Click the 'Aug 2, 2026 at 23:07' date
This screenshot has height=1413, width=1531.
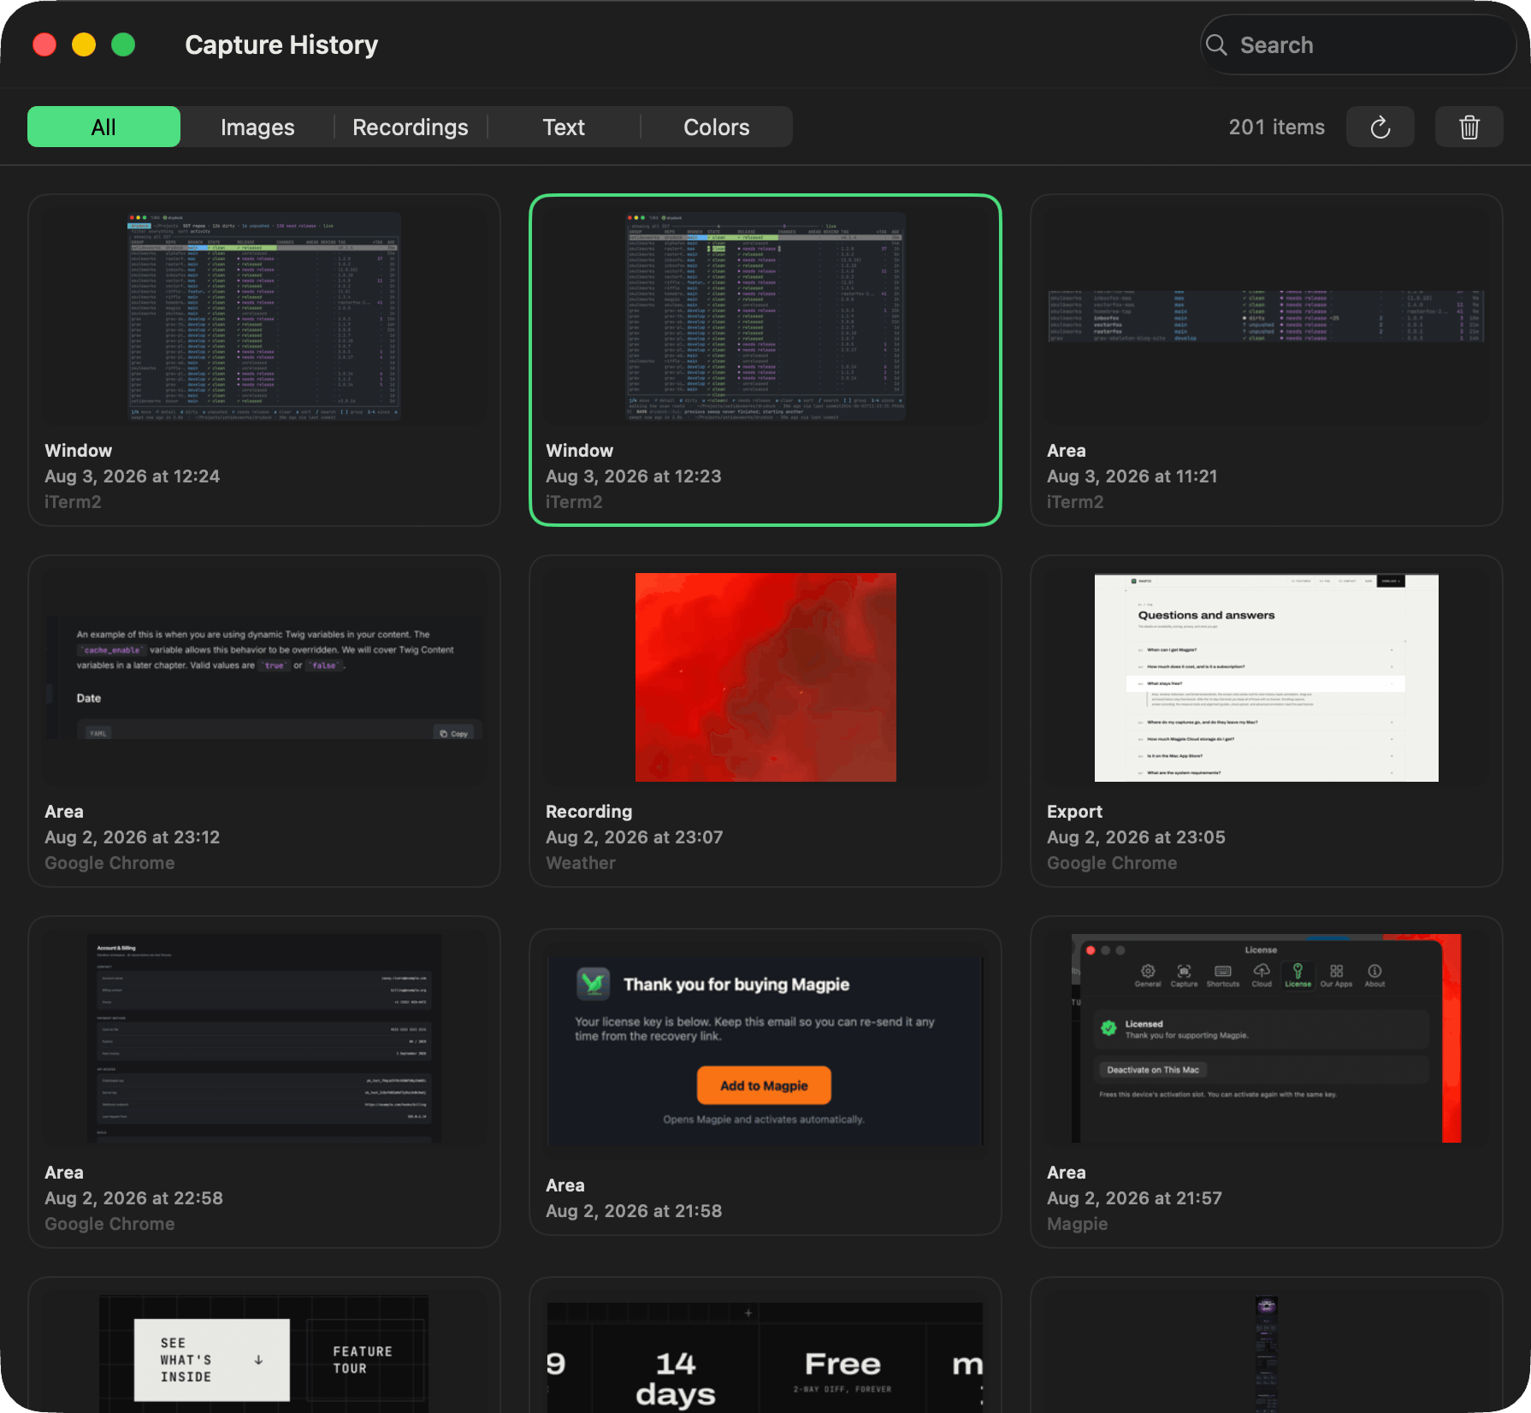pyautogui.click(x=635, y=837)
